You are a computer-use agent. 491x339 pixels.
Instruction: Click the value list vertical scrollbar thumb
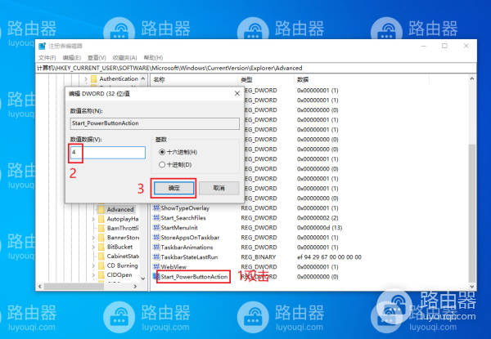[472, 213]
